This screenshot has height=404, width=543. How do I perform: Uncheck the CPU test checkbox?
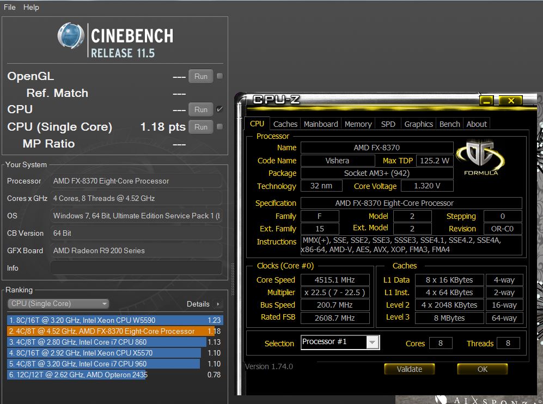pos(219,109)
